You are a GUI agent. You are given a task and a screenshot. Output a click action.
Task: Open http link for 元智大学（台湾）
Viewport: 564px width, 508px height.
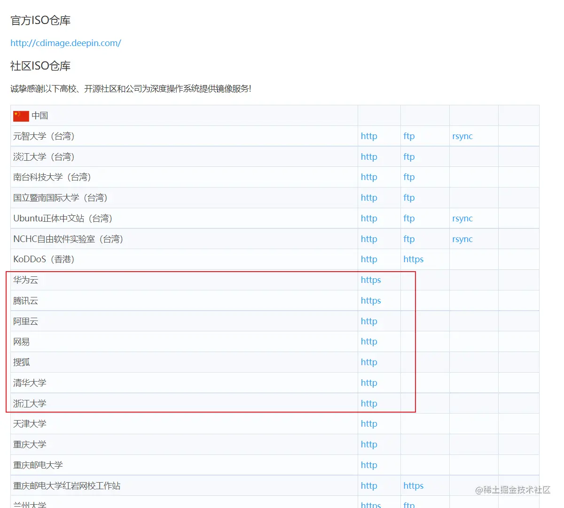tap(369, 136)
